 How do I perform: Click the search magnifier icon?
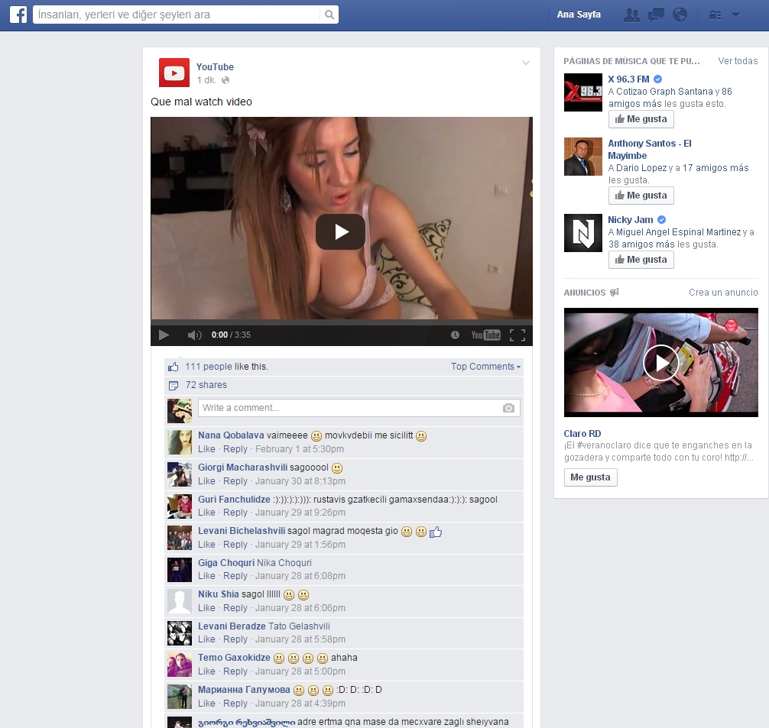click(329, 15)
